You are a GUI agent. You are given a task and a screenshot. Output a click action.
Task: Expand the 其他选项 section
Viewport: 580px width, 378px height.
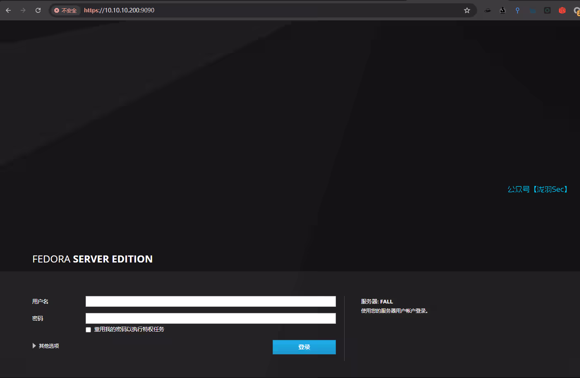[46, 346]
